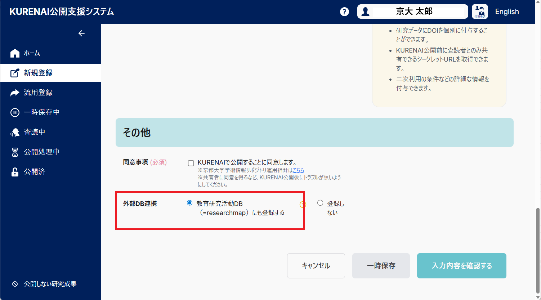Open the こちら repository policy link
This screenshot has height=300, width=541.
pyautogui.click(x=298, y=170)
